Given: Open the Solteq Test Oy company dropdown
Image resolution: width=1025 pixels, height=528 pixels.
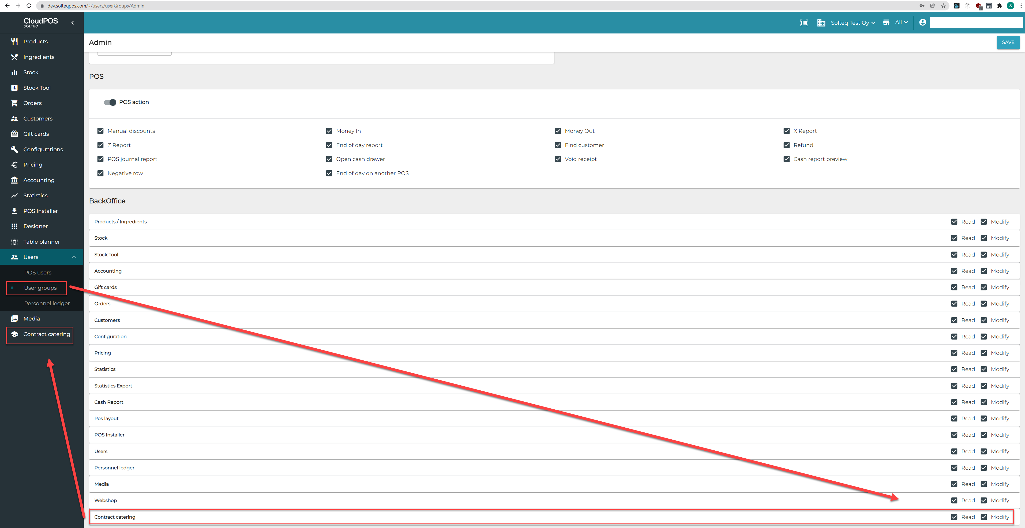Looking at the screenshot, I should pos(852,23).
